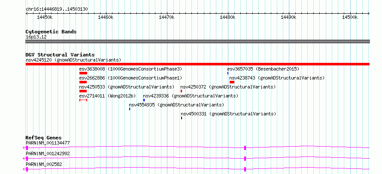The image size is (382, 174).
Task: Click the 14500k ruler tick label
Action: point(350,17)
